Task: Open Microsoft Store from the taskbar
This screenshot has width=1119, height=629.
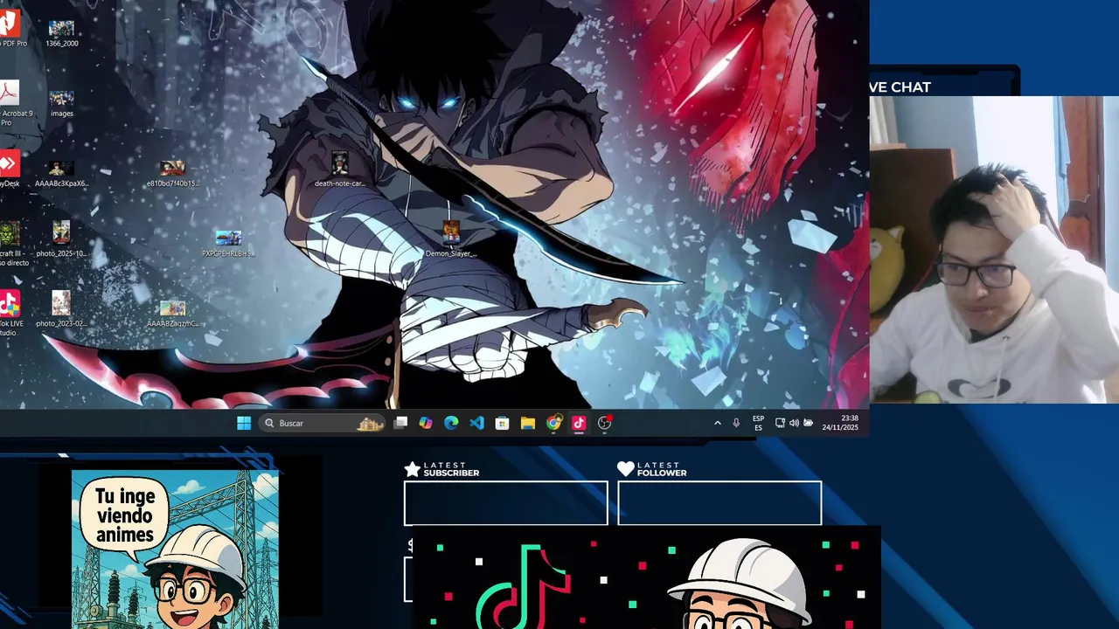Action: tap(502, 423)
